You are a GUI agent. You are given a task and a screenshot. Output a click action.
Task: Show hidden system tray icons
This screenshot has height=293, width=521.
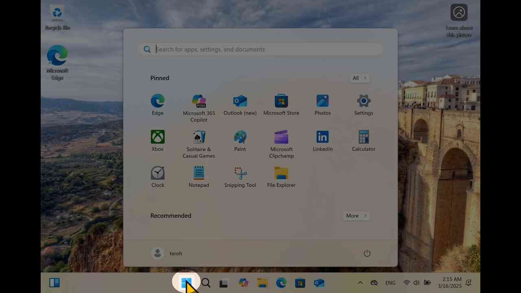click(360, 282)
